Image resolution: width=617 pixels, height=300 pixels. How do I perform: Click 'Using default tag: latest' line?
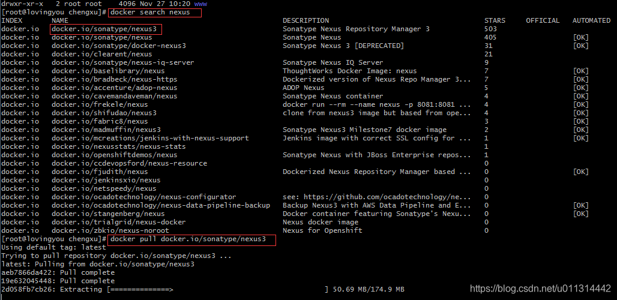pyautogui.click(x=53, y=247)
